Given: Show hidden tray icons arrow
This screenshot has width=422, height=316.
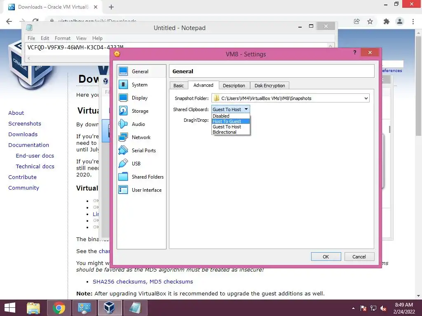Looking at the screenshot, I should 353,309.
